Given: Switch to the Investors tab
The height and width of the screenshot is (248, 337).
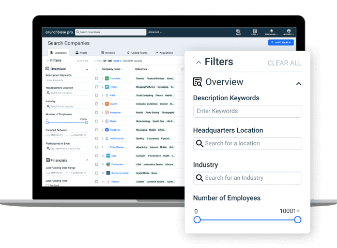Looking at the screenshot, I should (x=108, y=53).
